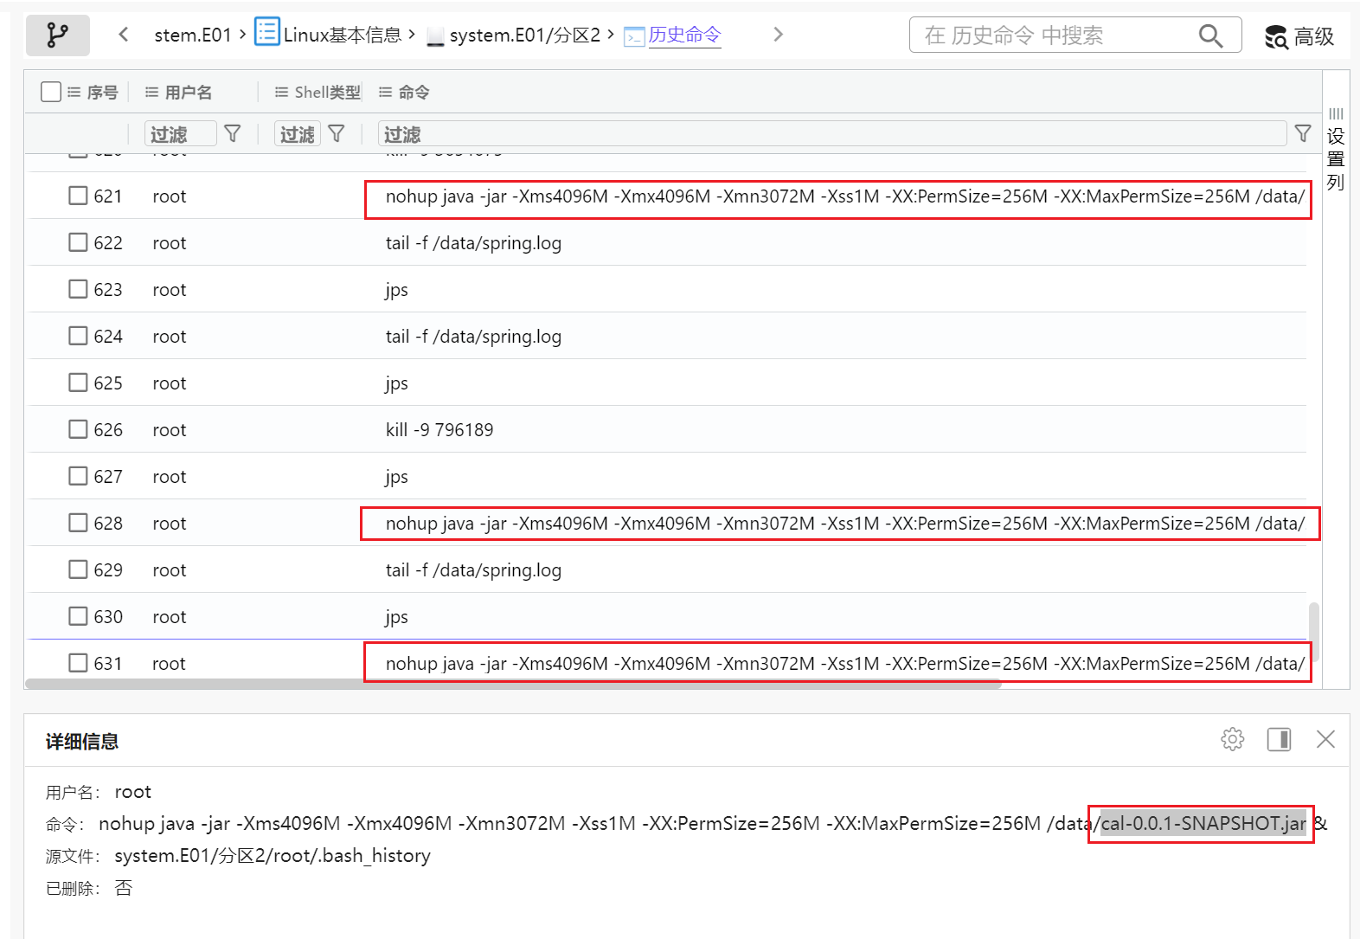Open detail panel settings gear

point(1232,739)
